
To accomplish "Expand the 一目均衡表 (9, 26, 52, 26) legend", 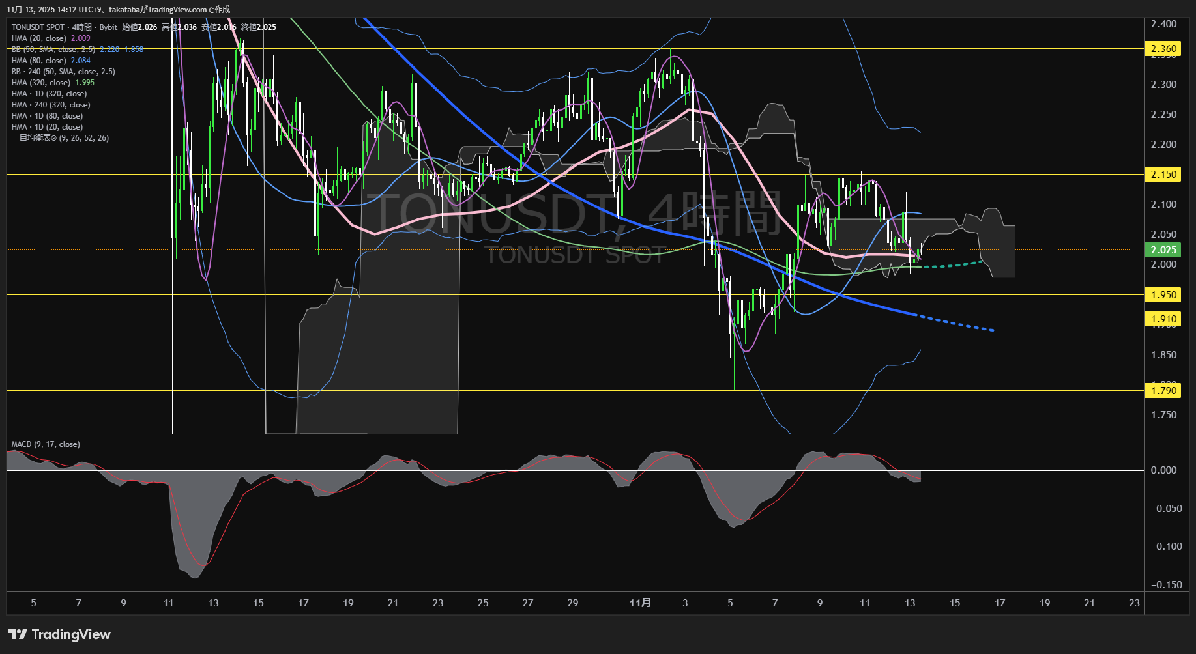I will pos(60,138).
